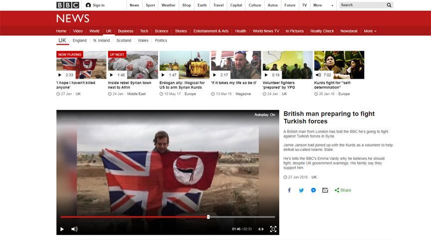Share via Messenger icon
This screenshot has height=242, width=431.
click(313, 190)
